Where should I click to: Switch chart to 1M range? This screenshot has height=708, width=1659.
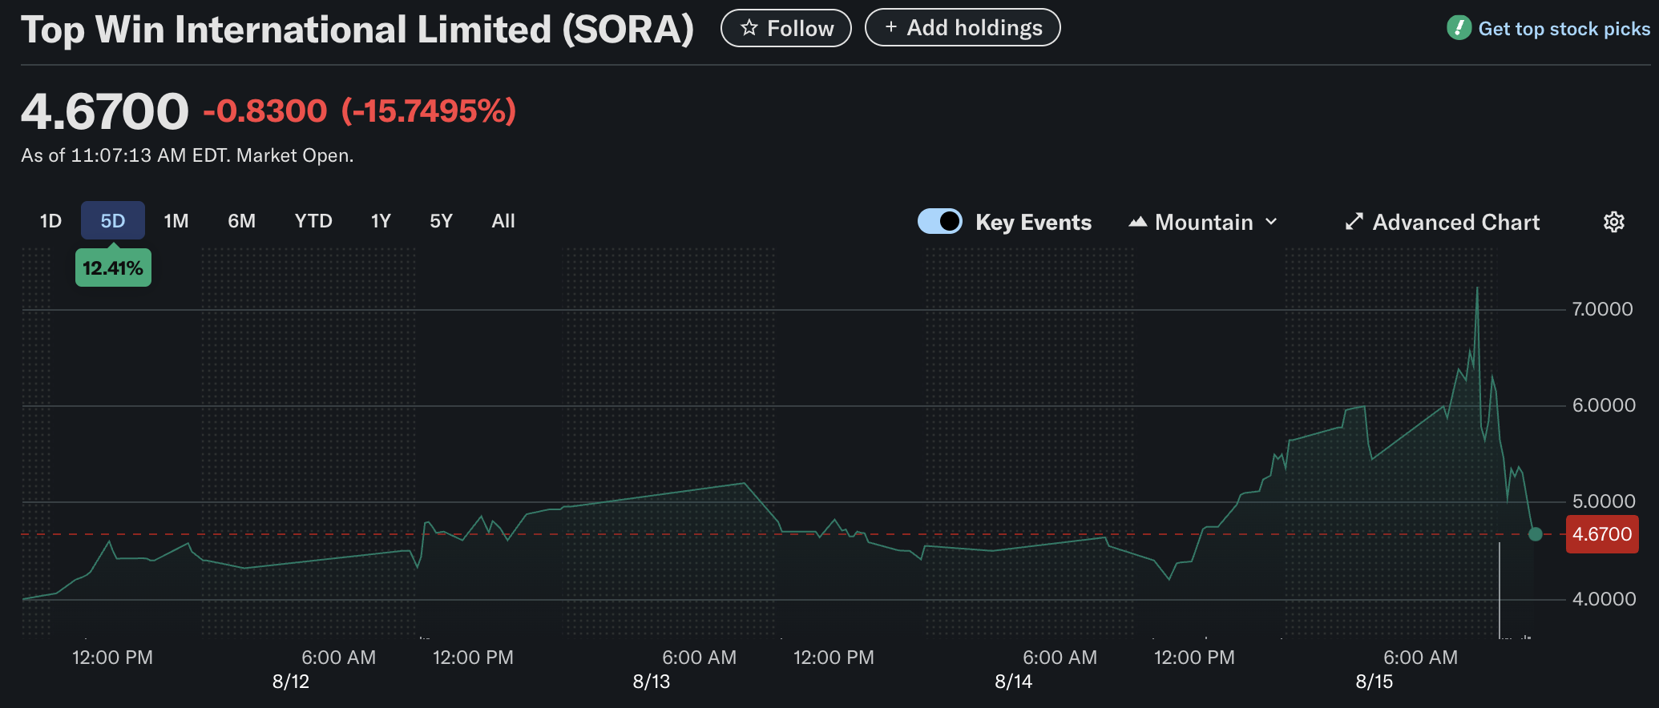pyautogui.click(x=176, y=221)
